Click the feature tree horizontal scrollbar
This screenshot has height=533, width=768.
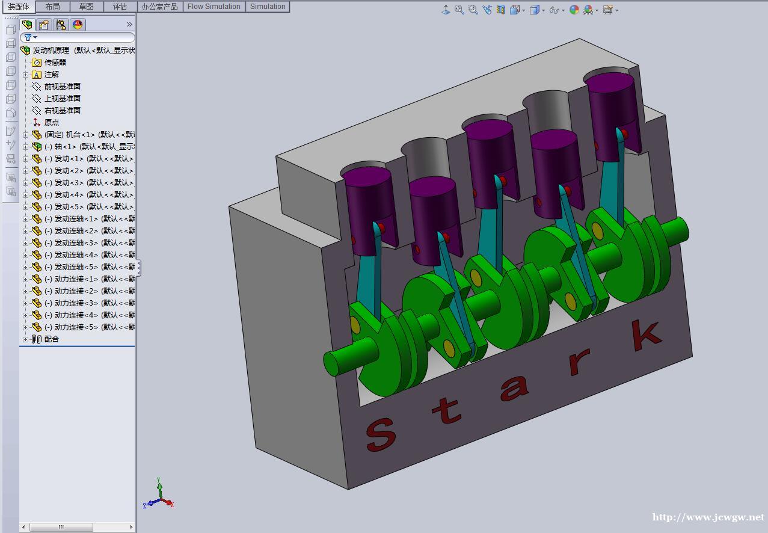click(x=61, y=527)
